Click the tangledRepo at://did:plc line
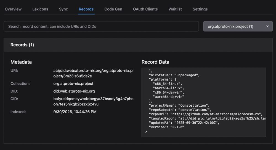276x150 pixels. [207, 118]
